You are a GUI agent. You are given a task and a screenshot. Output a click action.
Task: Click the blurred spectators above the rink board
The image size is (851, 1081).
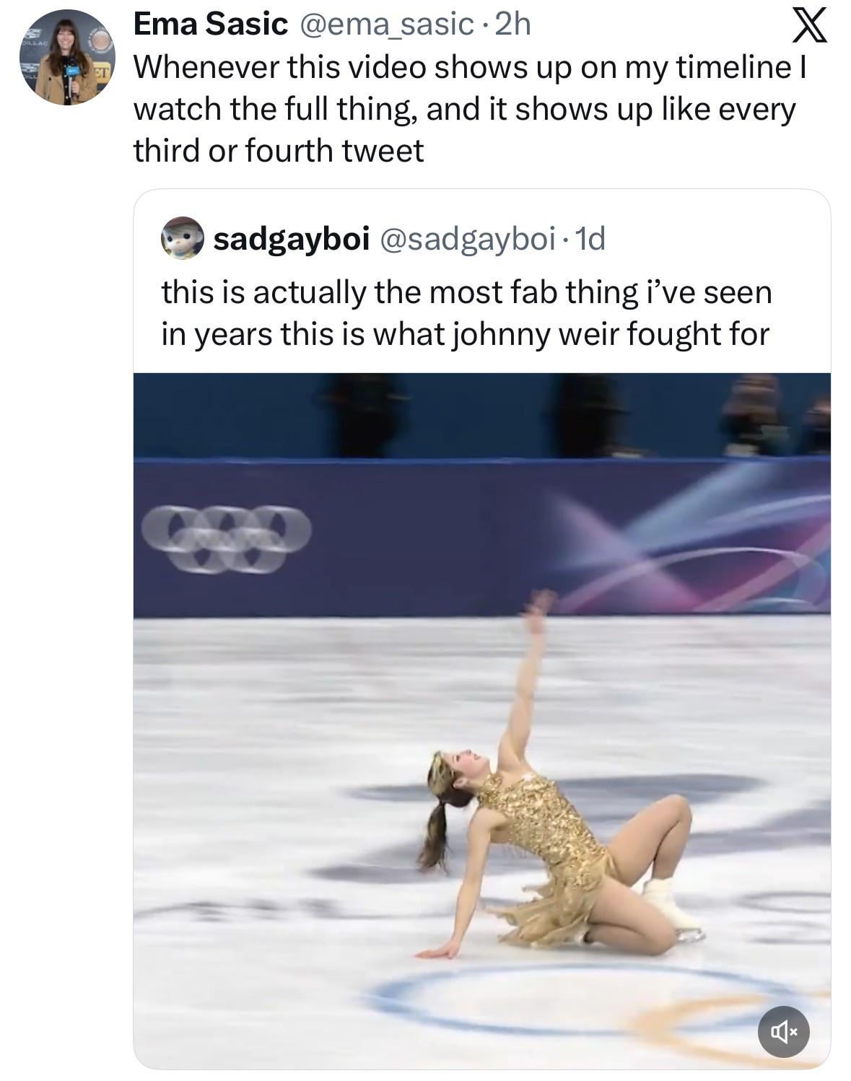pyautogui.click(x=751, y=415)
